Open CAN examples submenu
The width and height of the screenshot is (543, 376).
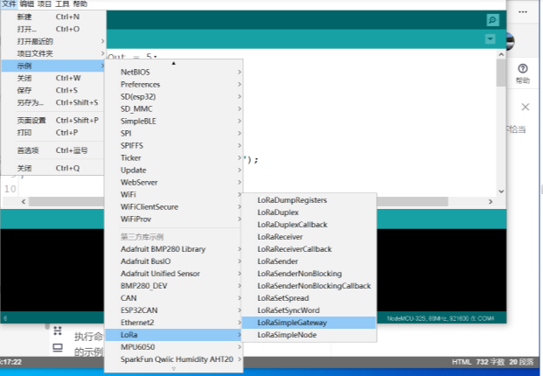pyautogui.click(x=174, y=298)
